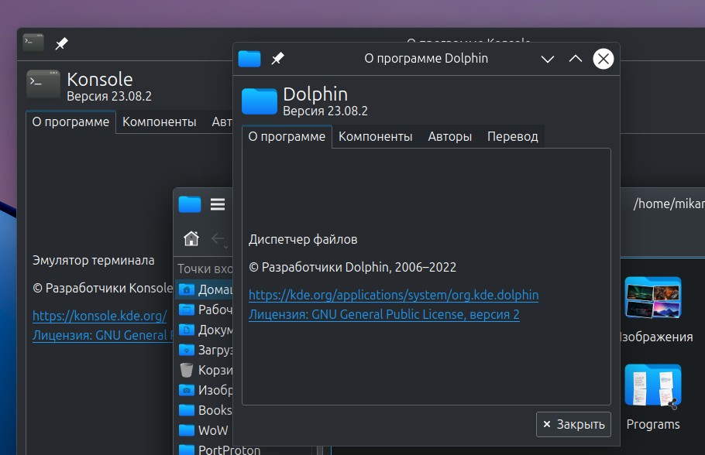Viewport: 705px width, 455px height.
Task: Select the Загрузки place in sidebar
Action: [x=205, y=350]
